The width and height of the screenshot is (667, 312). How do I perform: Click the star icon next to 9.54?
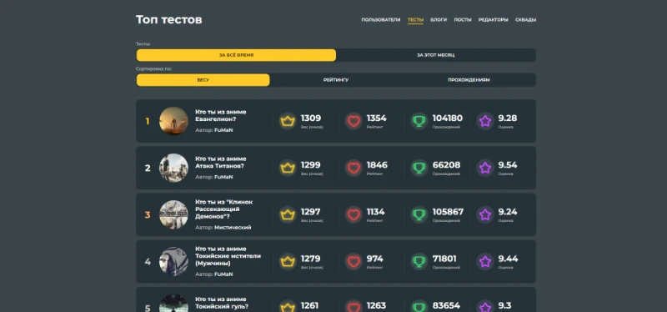[x=485, y=168]
